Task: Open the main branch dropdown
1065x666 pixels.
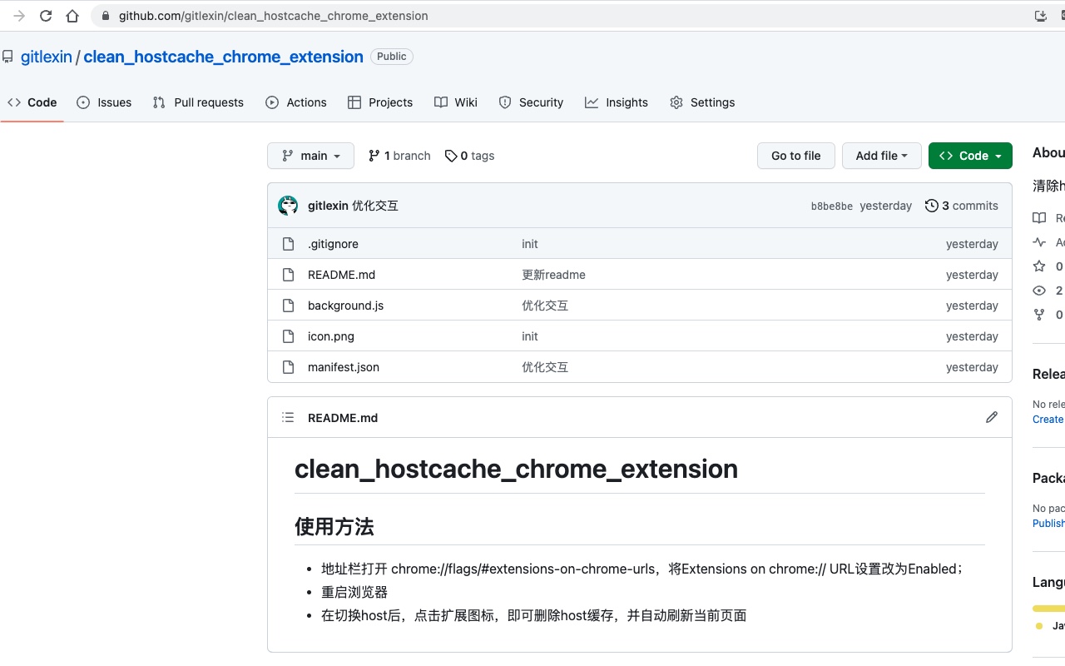Action: [x=310, y=156]
